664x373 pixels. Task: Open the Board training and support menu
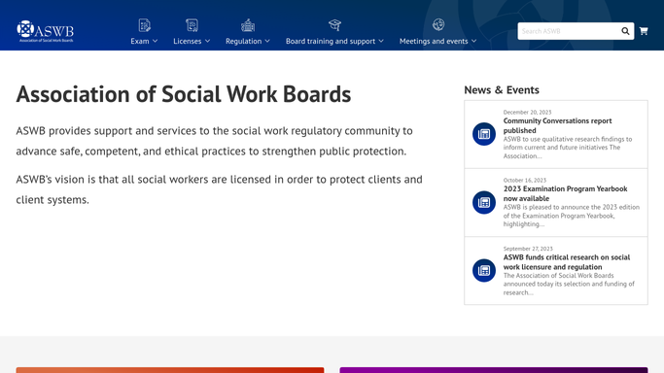click(x=334, y=41)
